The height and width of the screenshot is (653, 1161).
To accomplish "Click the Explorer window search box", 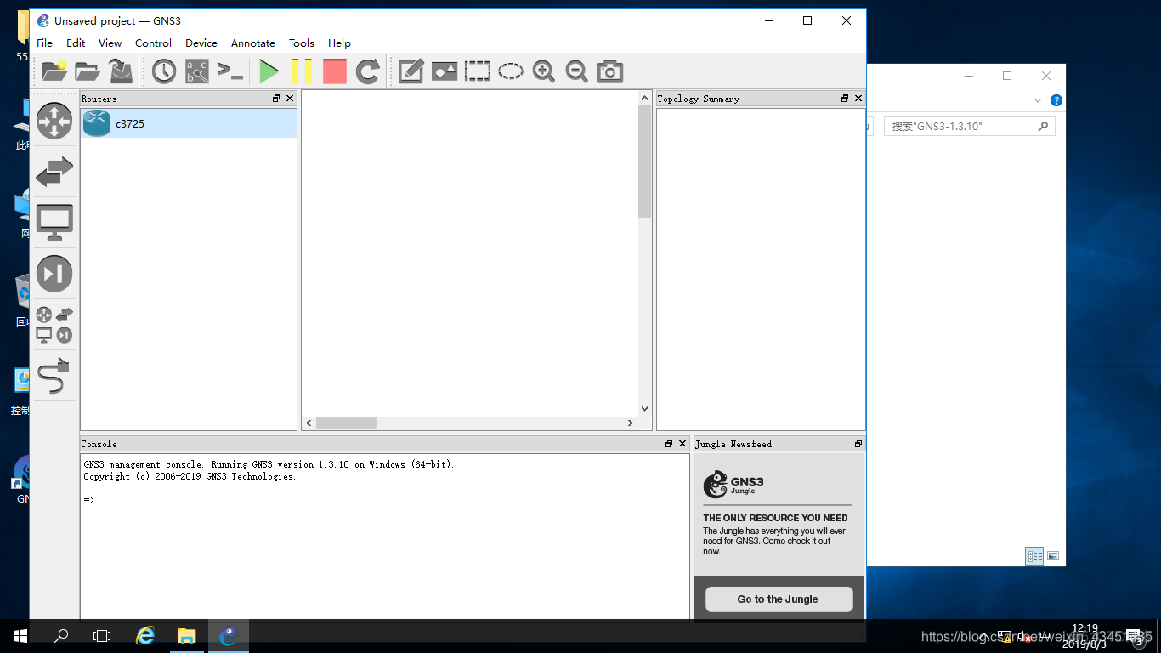I will pyautogui.click(x=970, y=126).
